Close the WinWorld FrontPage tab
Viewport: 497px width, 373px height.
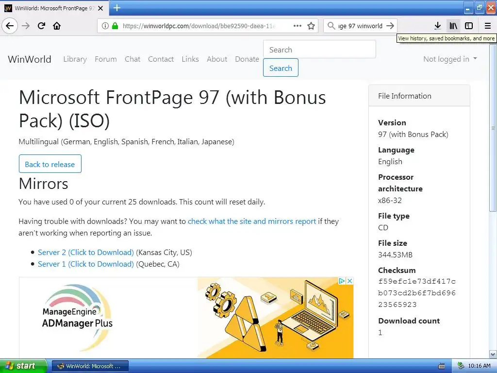click(100, 8)
